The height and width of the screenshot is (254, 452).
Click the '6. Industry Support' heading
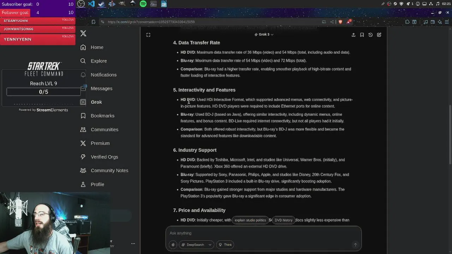195,150
